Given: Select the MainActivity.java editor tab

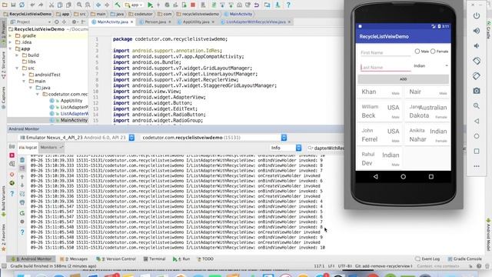Looking at the screenshot, I should 112,22.
